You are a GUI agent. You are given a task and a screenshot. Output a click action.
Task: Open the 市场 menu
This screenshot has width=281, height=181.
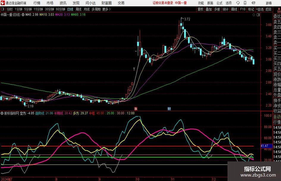50,3
